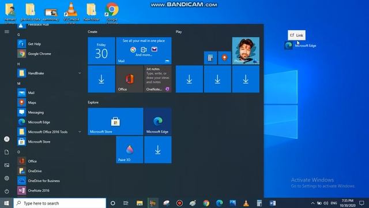The height and width of the screenshot is (208, 369).
Task: Open File Explorer from the taskbar
Action: click(x=140, y=203)
